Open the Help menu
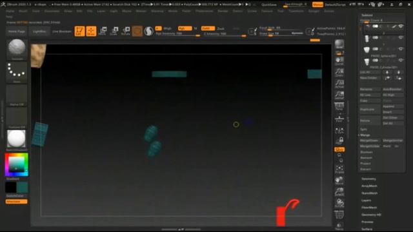 [9, 17]
